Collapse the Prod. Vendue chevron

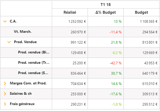[x=9, y=42]
